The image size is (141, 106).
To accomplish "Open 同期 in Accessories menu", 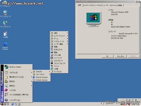I will [x=59, y=47].
